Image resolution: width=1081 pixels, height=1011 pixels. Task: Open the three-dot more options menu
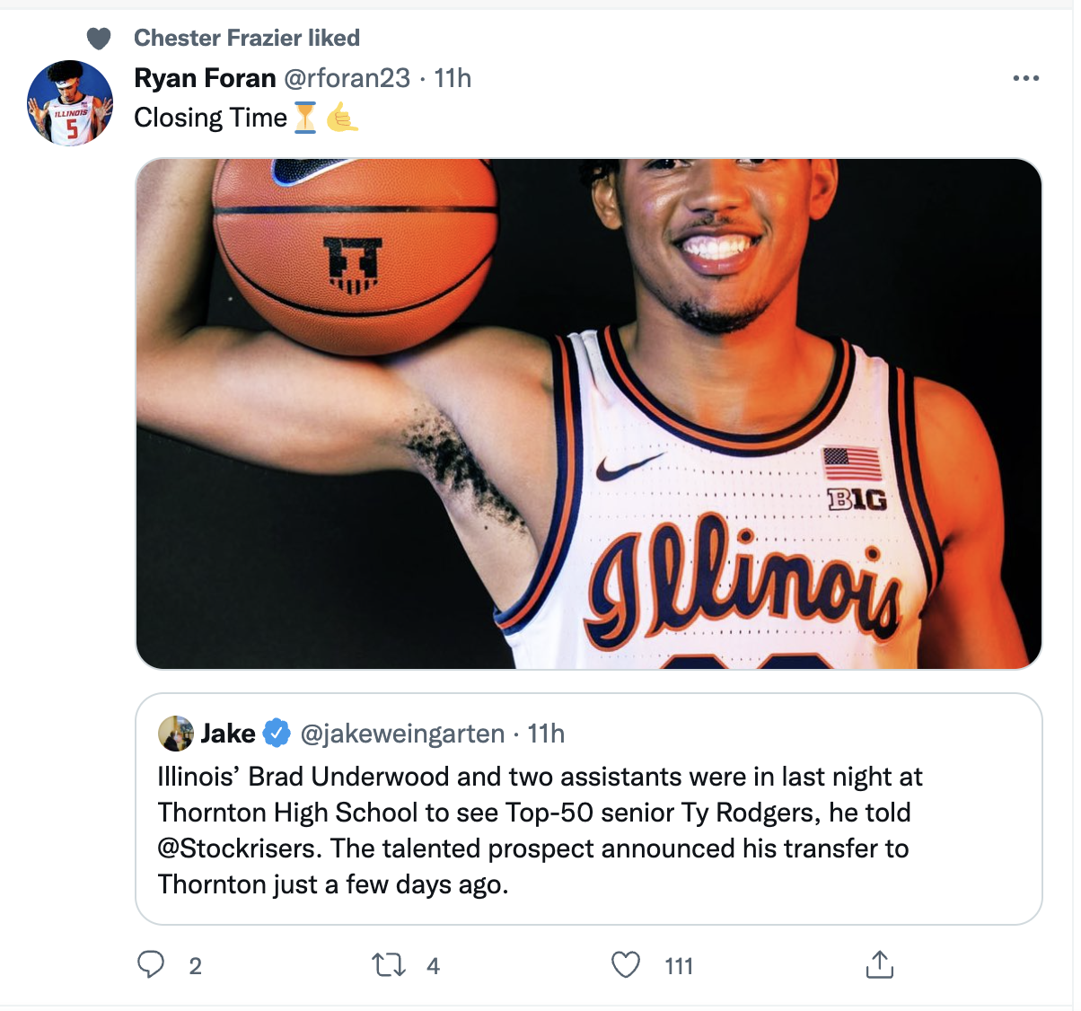(1025, 78)
